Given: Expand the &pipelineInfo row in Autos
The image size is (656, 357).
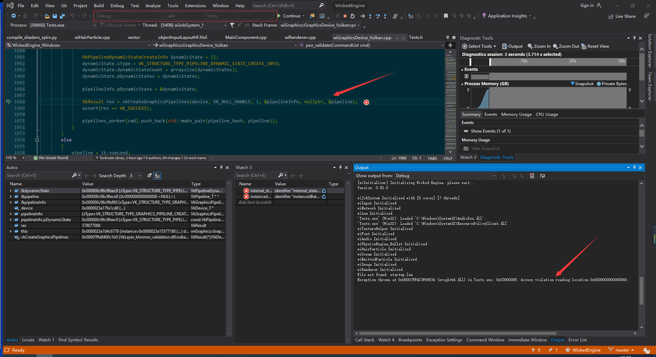Looking at the screenshot, I should coord(11,202).
